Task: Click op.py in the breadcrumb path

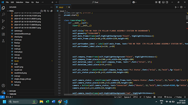Action: click(x=62, y=11)
